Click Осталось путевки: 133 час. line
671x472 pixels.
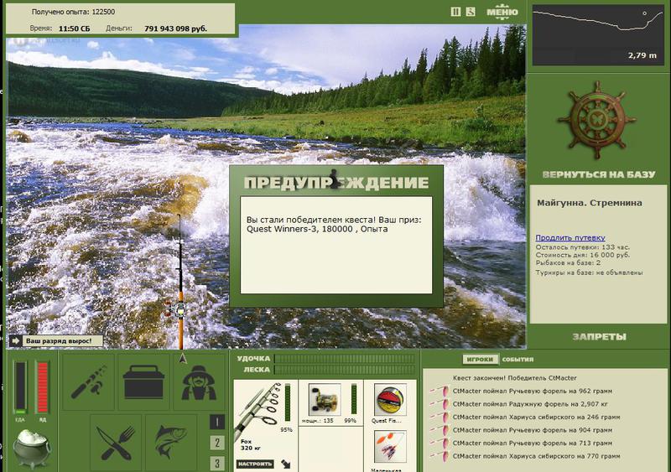click(582, 247)
